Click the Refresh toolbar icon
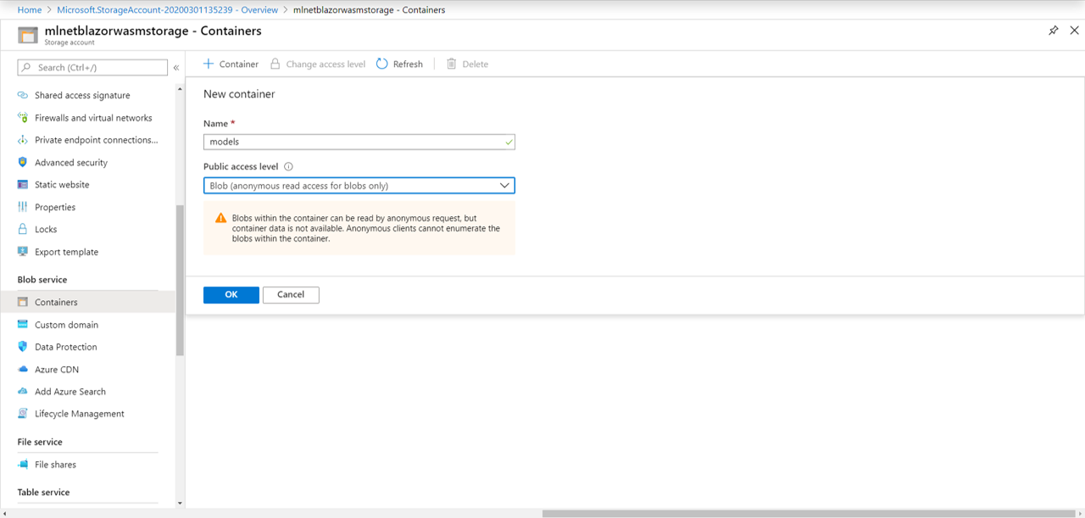1085x518 pixels. (x=382, y=64)
